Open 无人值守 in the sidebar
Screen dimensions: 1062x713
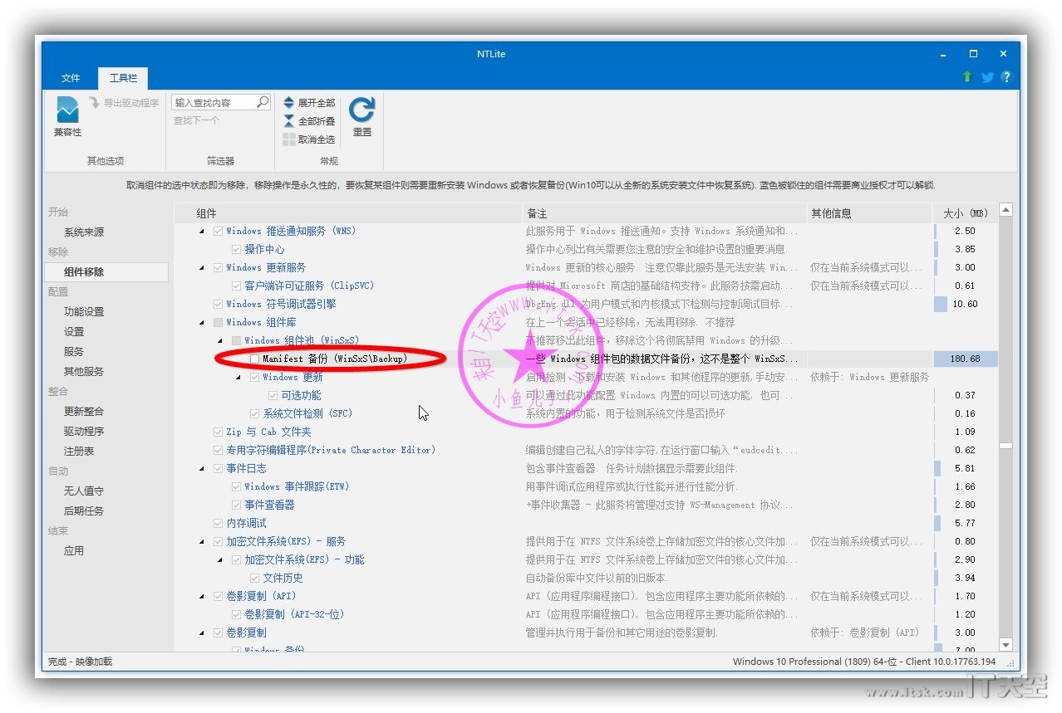[84, 491]
